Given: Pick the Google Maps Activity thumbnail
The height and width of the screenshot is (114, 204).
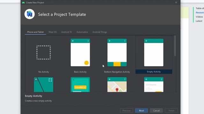Looking at the screenshot, I should (117, 85).
